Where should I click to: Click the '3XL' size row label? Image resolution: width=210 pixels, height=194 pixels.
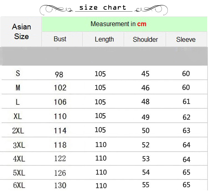click(x=19, y=145)
